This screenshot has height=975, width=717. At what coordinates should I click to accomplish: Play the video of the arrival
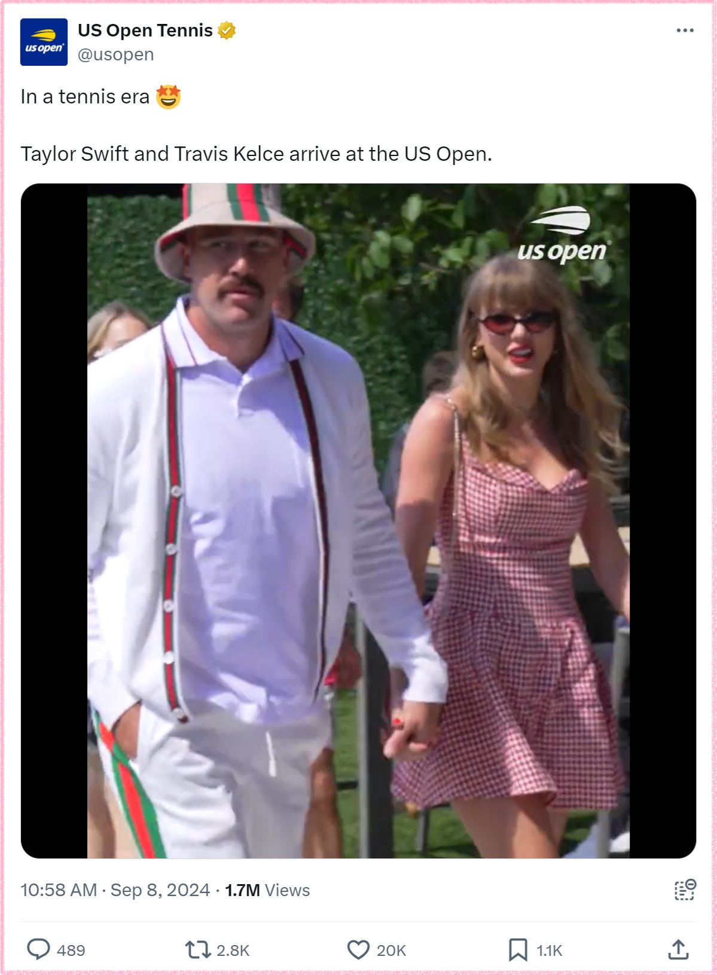click(x=358, y=521)
